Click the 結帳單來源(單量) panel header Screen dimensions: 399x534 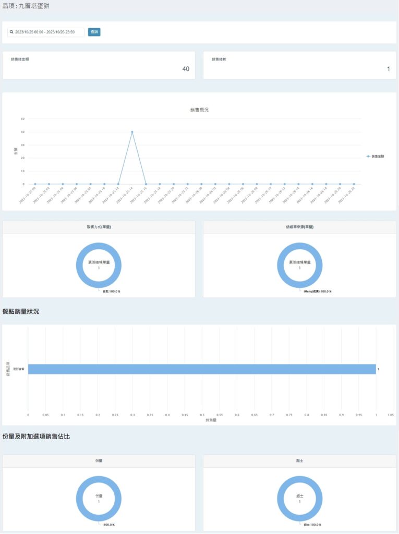(299, 227)
